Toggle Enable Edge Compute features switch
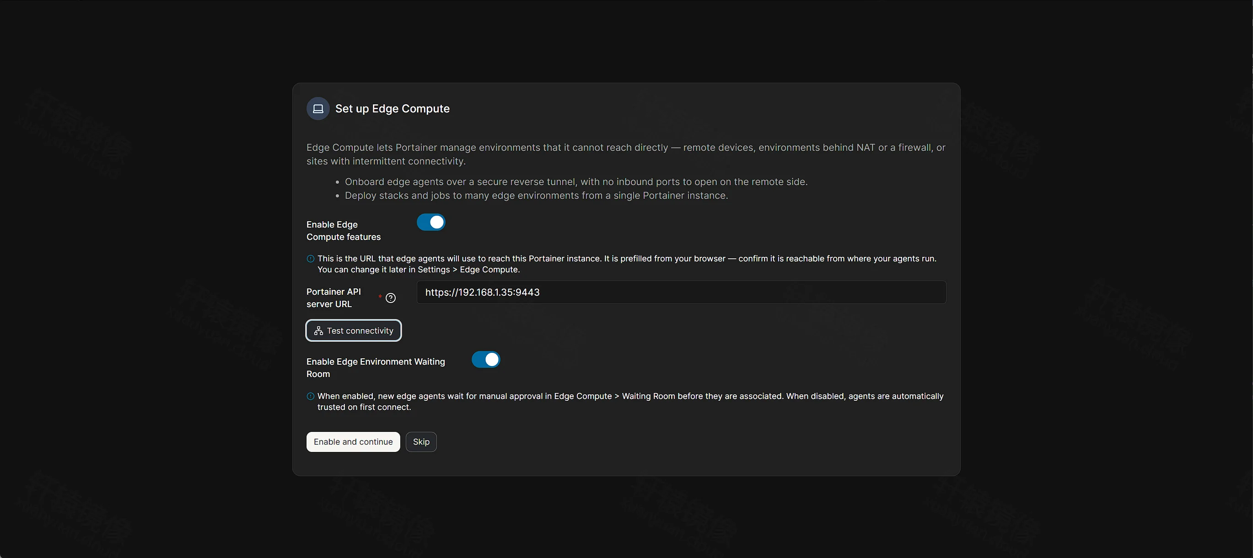Viewport: 1253px width, 558px height. (x=431, y=222)
